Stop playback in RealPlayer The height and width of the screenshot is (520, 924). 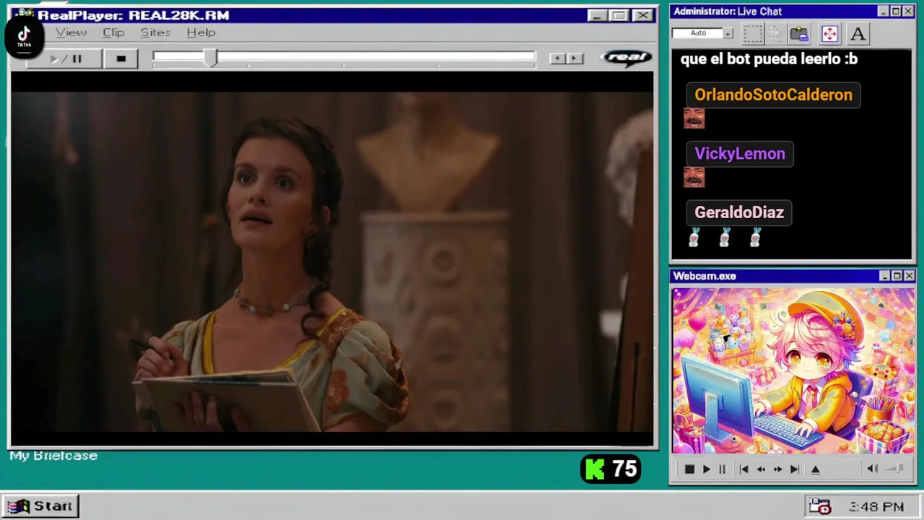(121, 58)
